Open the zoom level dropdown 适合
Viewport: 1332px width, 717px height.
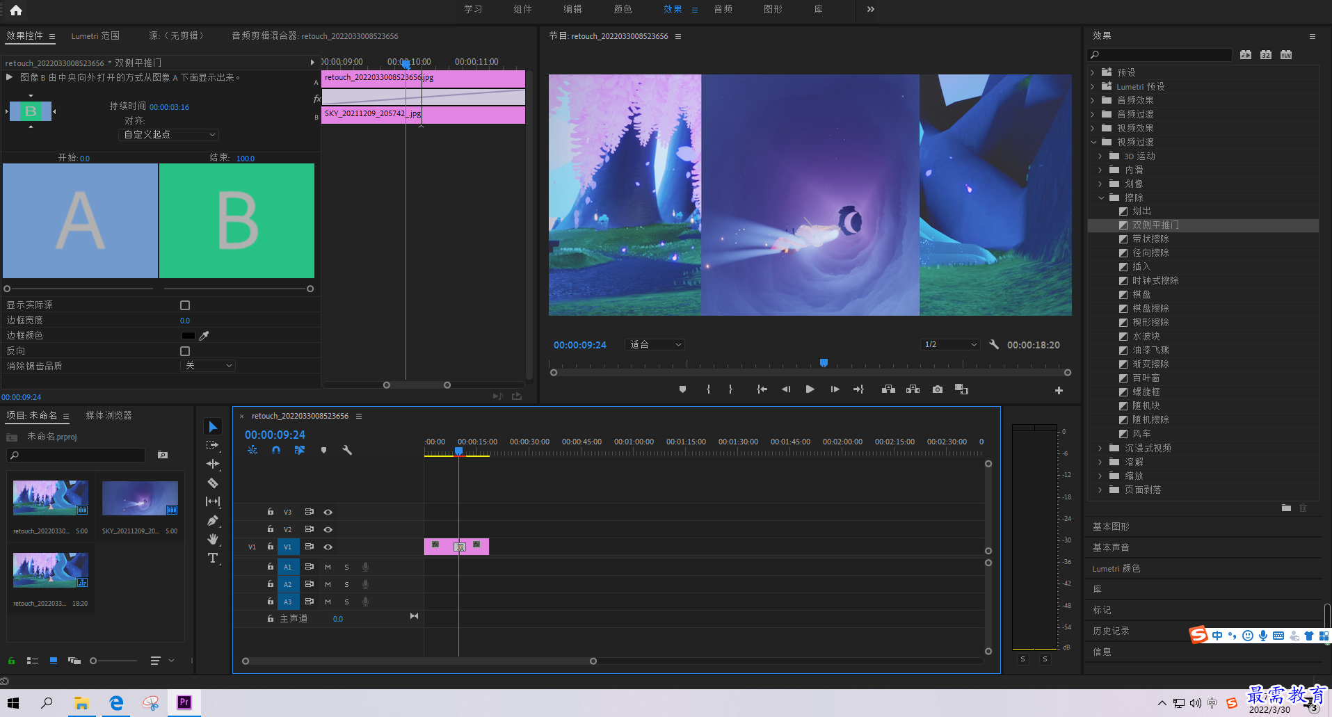655,344
